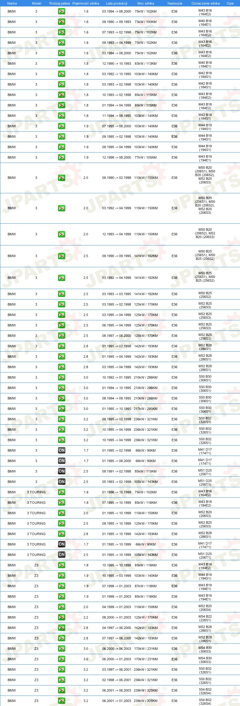Click ON diesel icon in 1.7 01.1995 -> 08.2000 row
Image resolution: width=240 pixels, height=706 pixels.
point(61,461)
